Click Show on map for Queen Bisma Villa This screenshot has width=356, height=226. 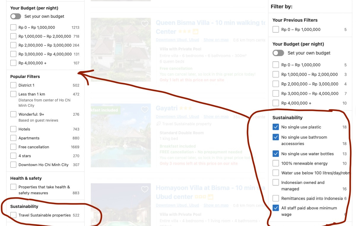pyautogui.click(x=216, y=40)
